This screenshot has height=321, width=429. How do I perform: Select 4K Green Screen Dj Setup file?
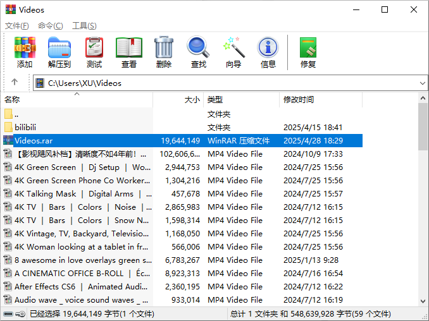182,167
